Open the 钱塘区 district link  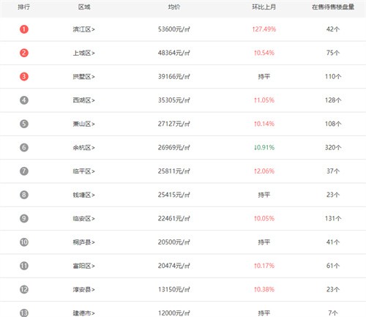point(83,195)
